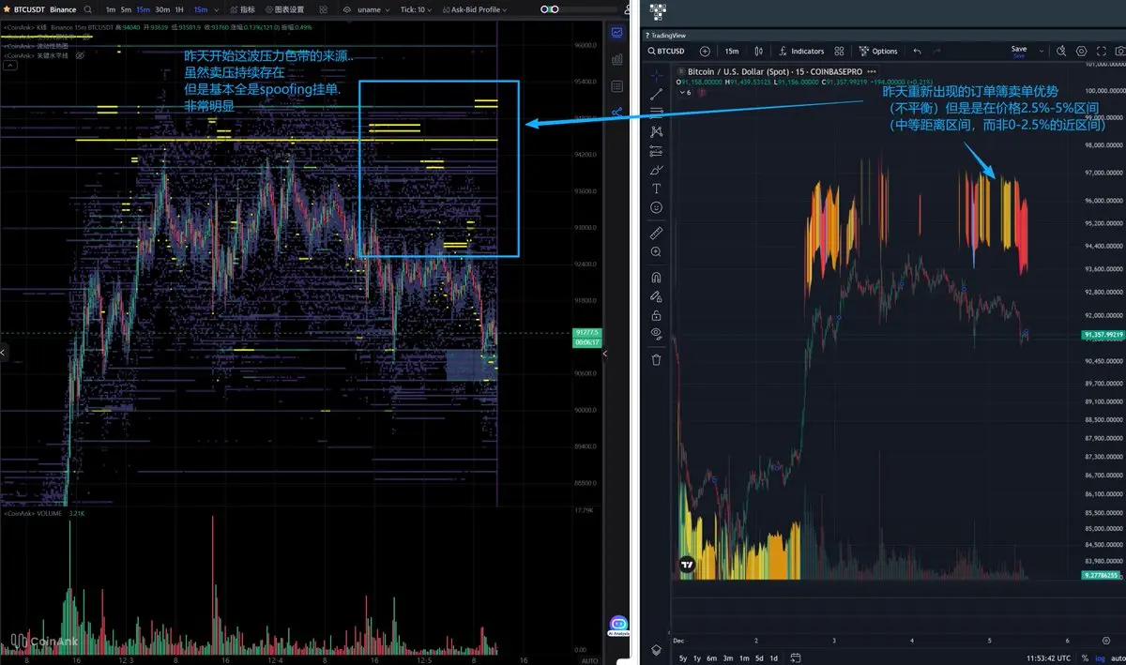The height and width of the screenshot is (665, 1126).
Task: Enter TradingView fullscreen mode
Action: click(1100, 52)
